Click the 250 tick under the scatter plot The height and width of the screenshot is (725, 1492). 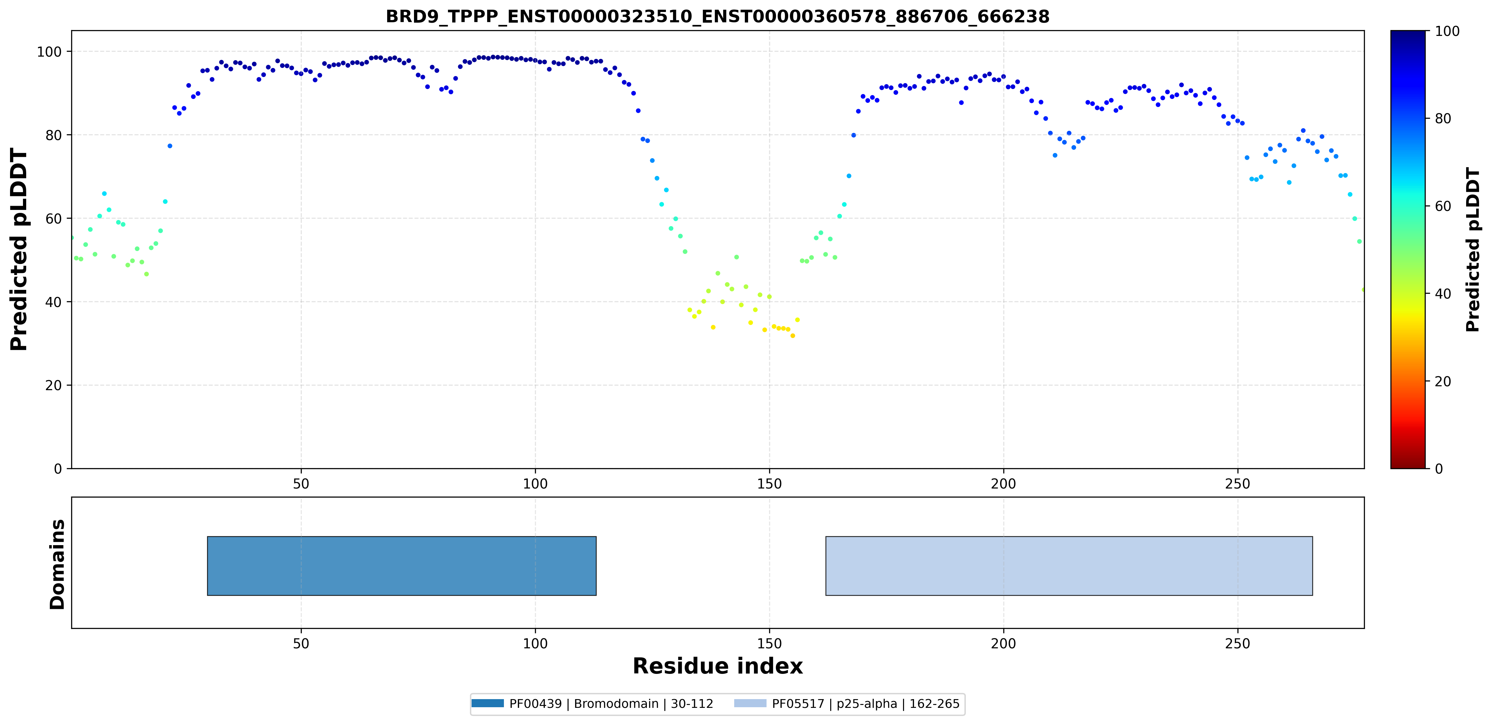[x=1238, y=483]
